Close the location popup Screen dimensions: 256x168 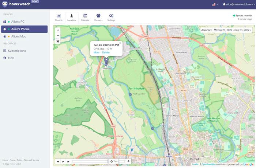pos(120,43)
